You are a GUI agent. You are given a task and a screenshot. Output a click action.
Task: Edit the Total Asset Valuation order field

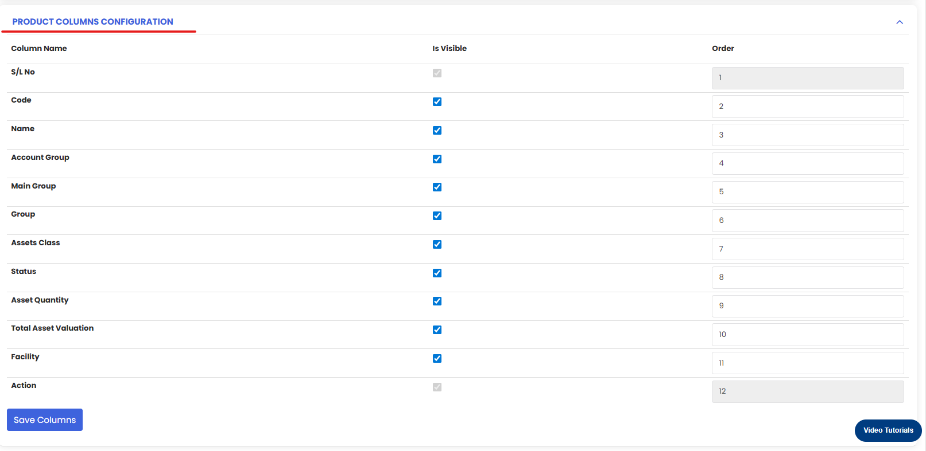tap(808, 335)
